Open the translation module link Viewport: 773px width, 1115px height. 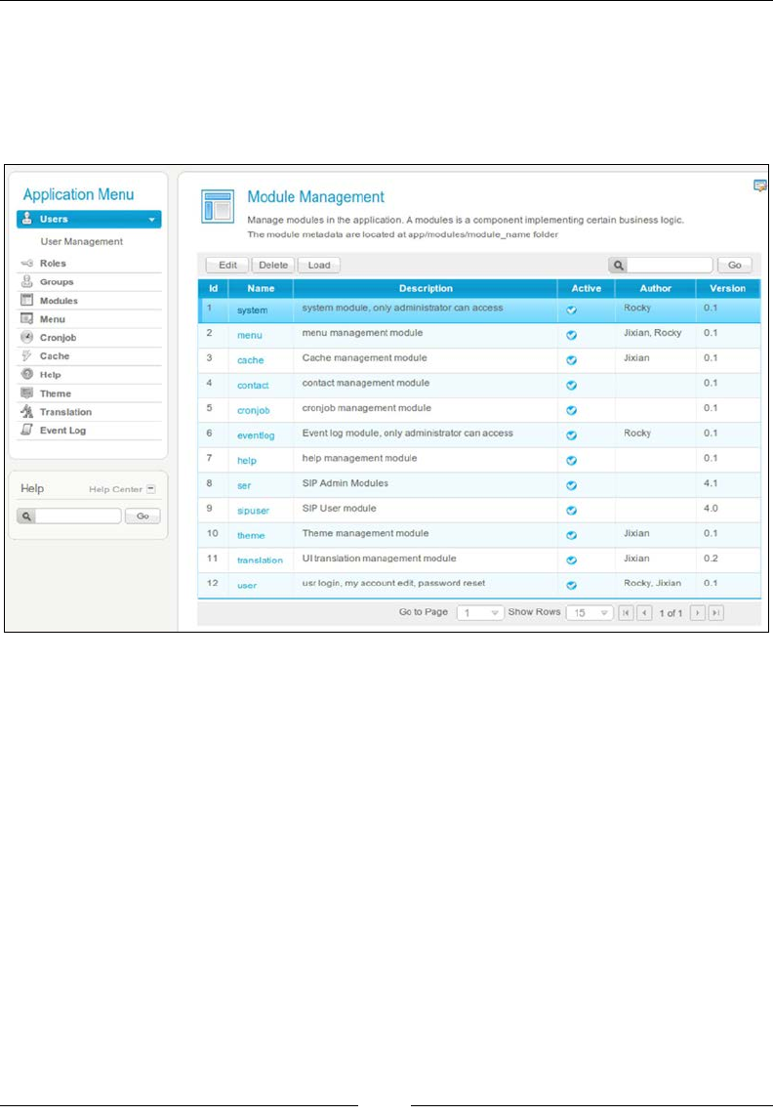[260, 560]
